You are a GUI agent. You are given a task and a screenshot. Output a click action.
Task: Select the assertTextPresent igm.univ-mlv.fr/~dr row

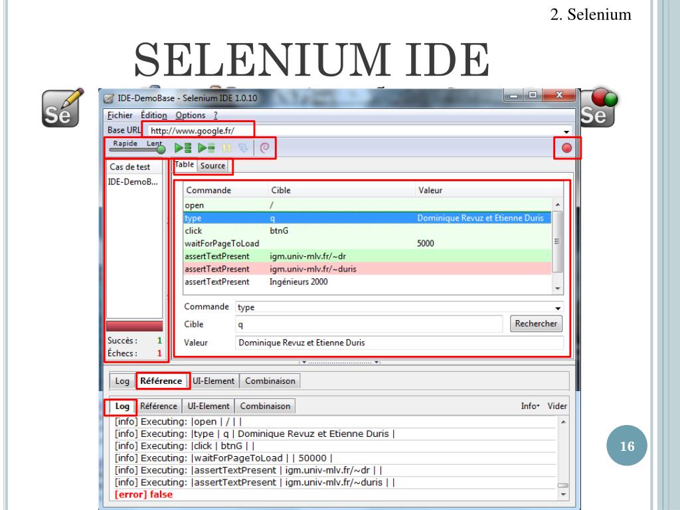tap(367, 256)
